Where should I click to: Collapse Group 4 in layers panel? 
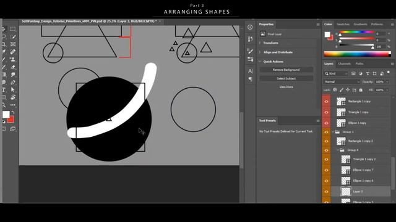click(338, 150)
